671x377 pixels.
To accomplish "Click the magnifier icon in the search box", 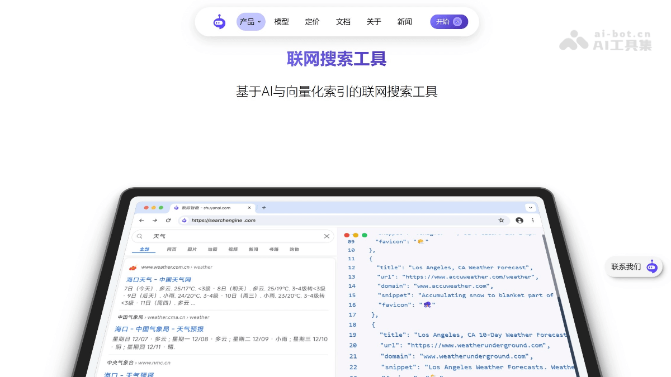I will 139,236.
